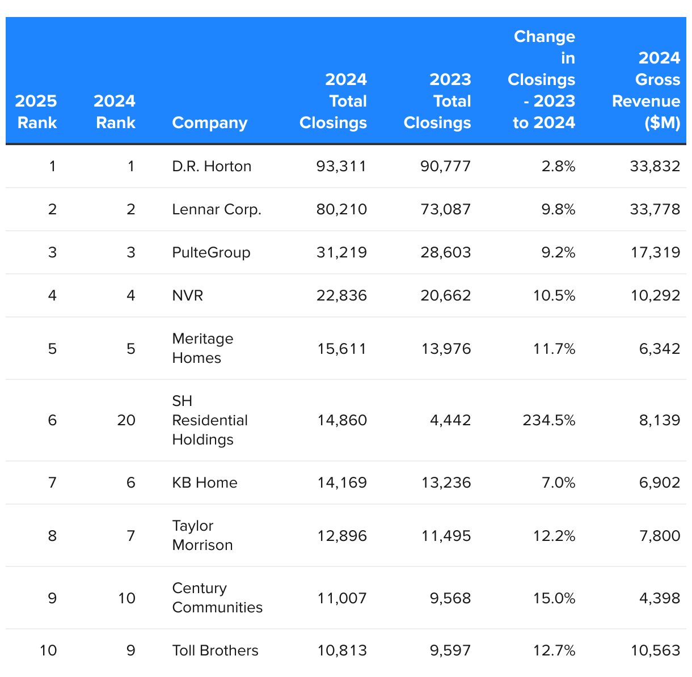Click the gross revenue value "6,902"

tap(660, 483)
